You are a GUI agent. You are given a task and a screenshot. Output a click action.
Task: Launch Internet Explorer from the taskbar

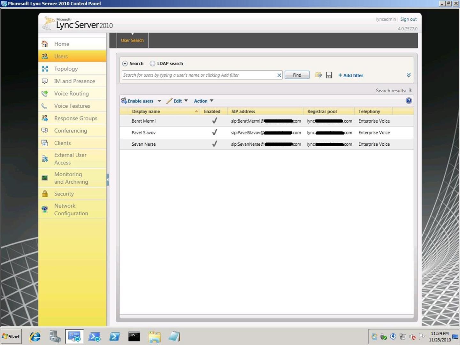(35, 337)
